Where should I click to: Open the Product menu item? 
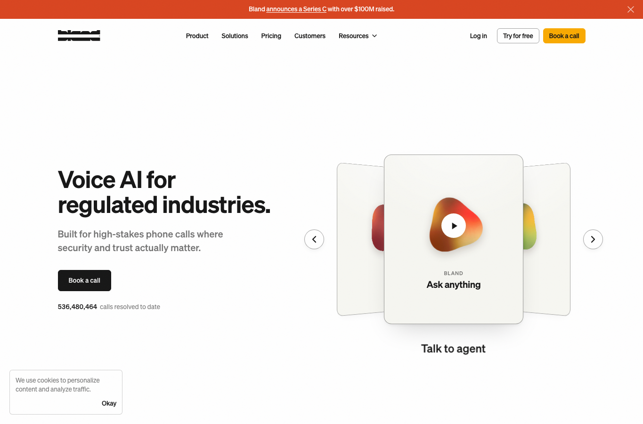(197, 36)
